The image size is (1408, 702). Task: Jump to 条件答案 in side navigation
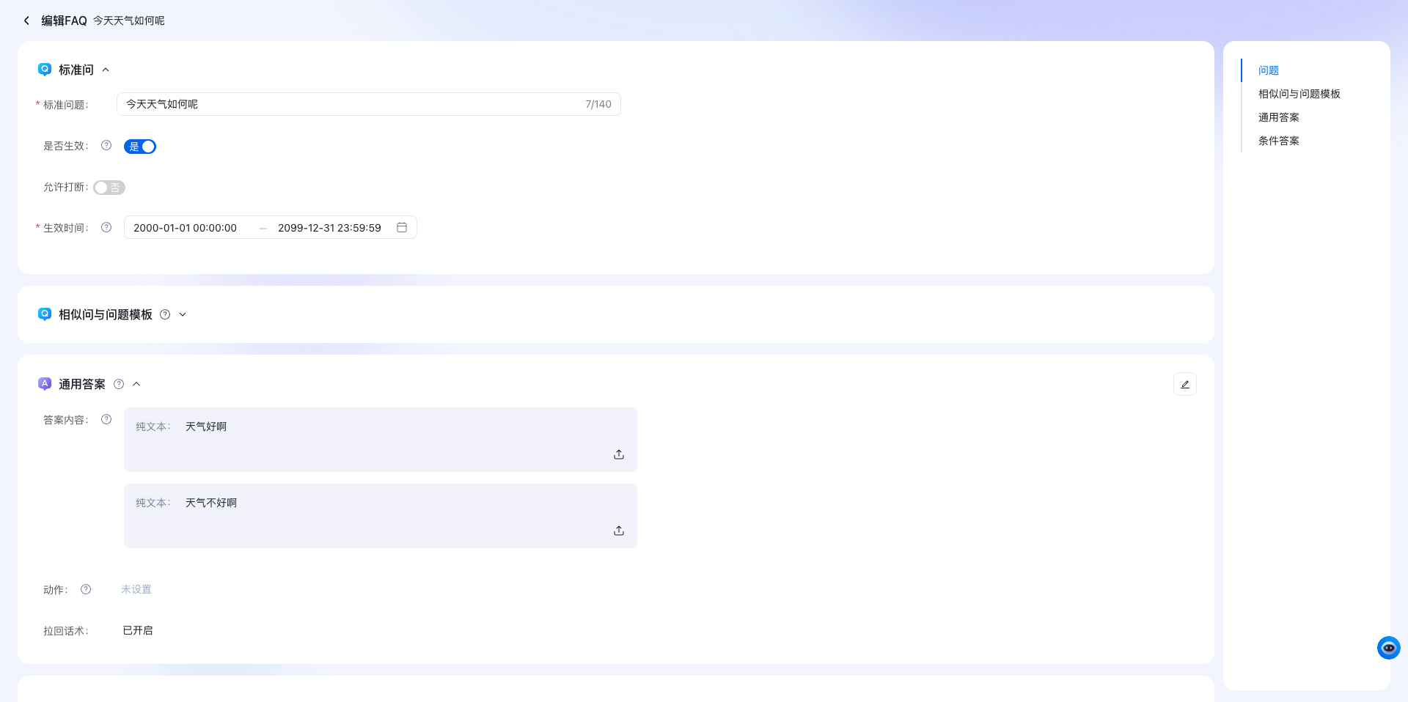click(x=1278, y=141)
